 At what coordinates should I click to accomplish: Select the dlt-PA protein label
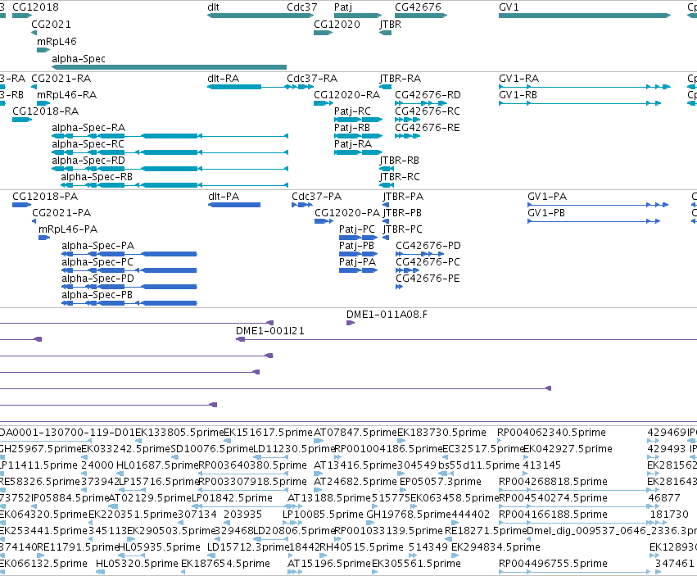223,197
